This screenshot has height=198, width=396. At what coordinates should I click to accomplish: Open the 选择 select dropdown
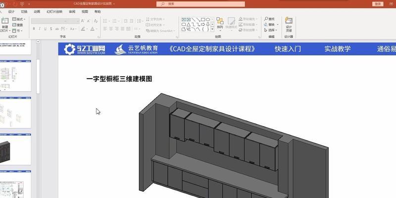coord(271,30)
